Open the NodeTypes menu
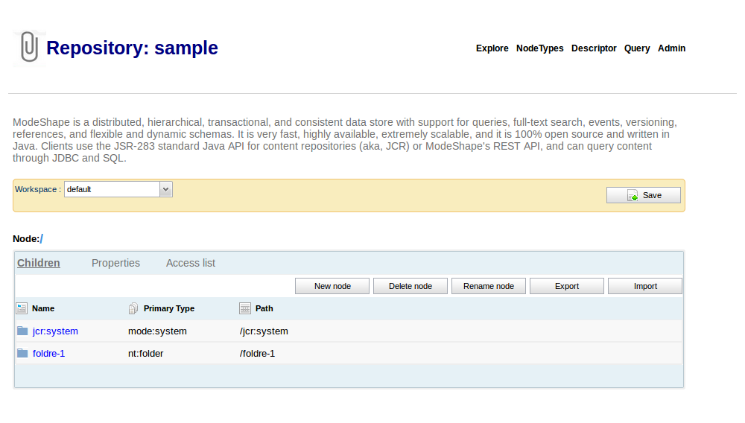The height and width of the screenshot is (423, 745). coord(539,48)
